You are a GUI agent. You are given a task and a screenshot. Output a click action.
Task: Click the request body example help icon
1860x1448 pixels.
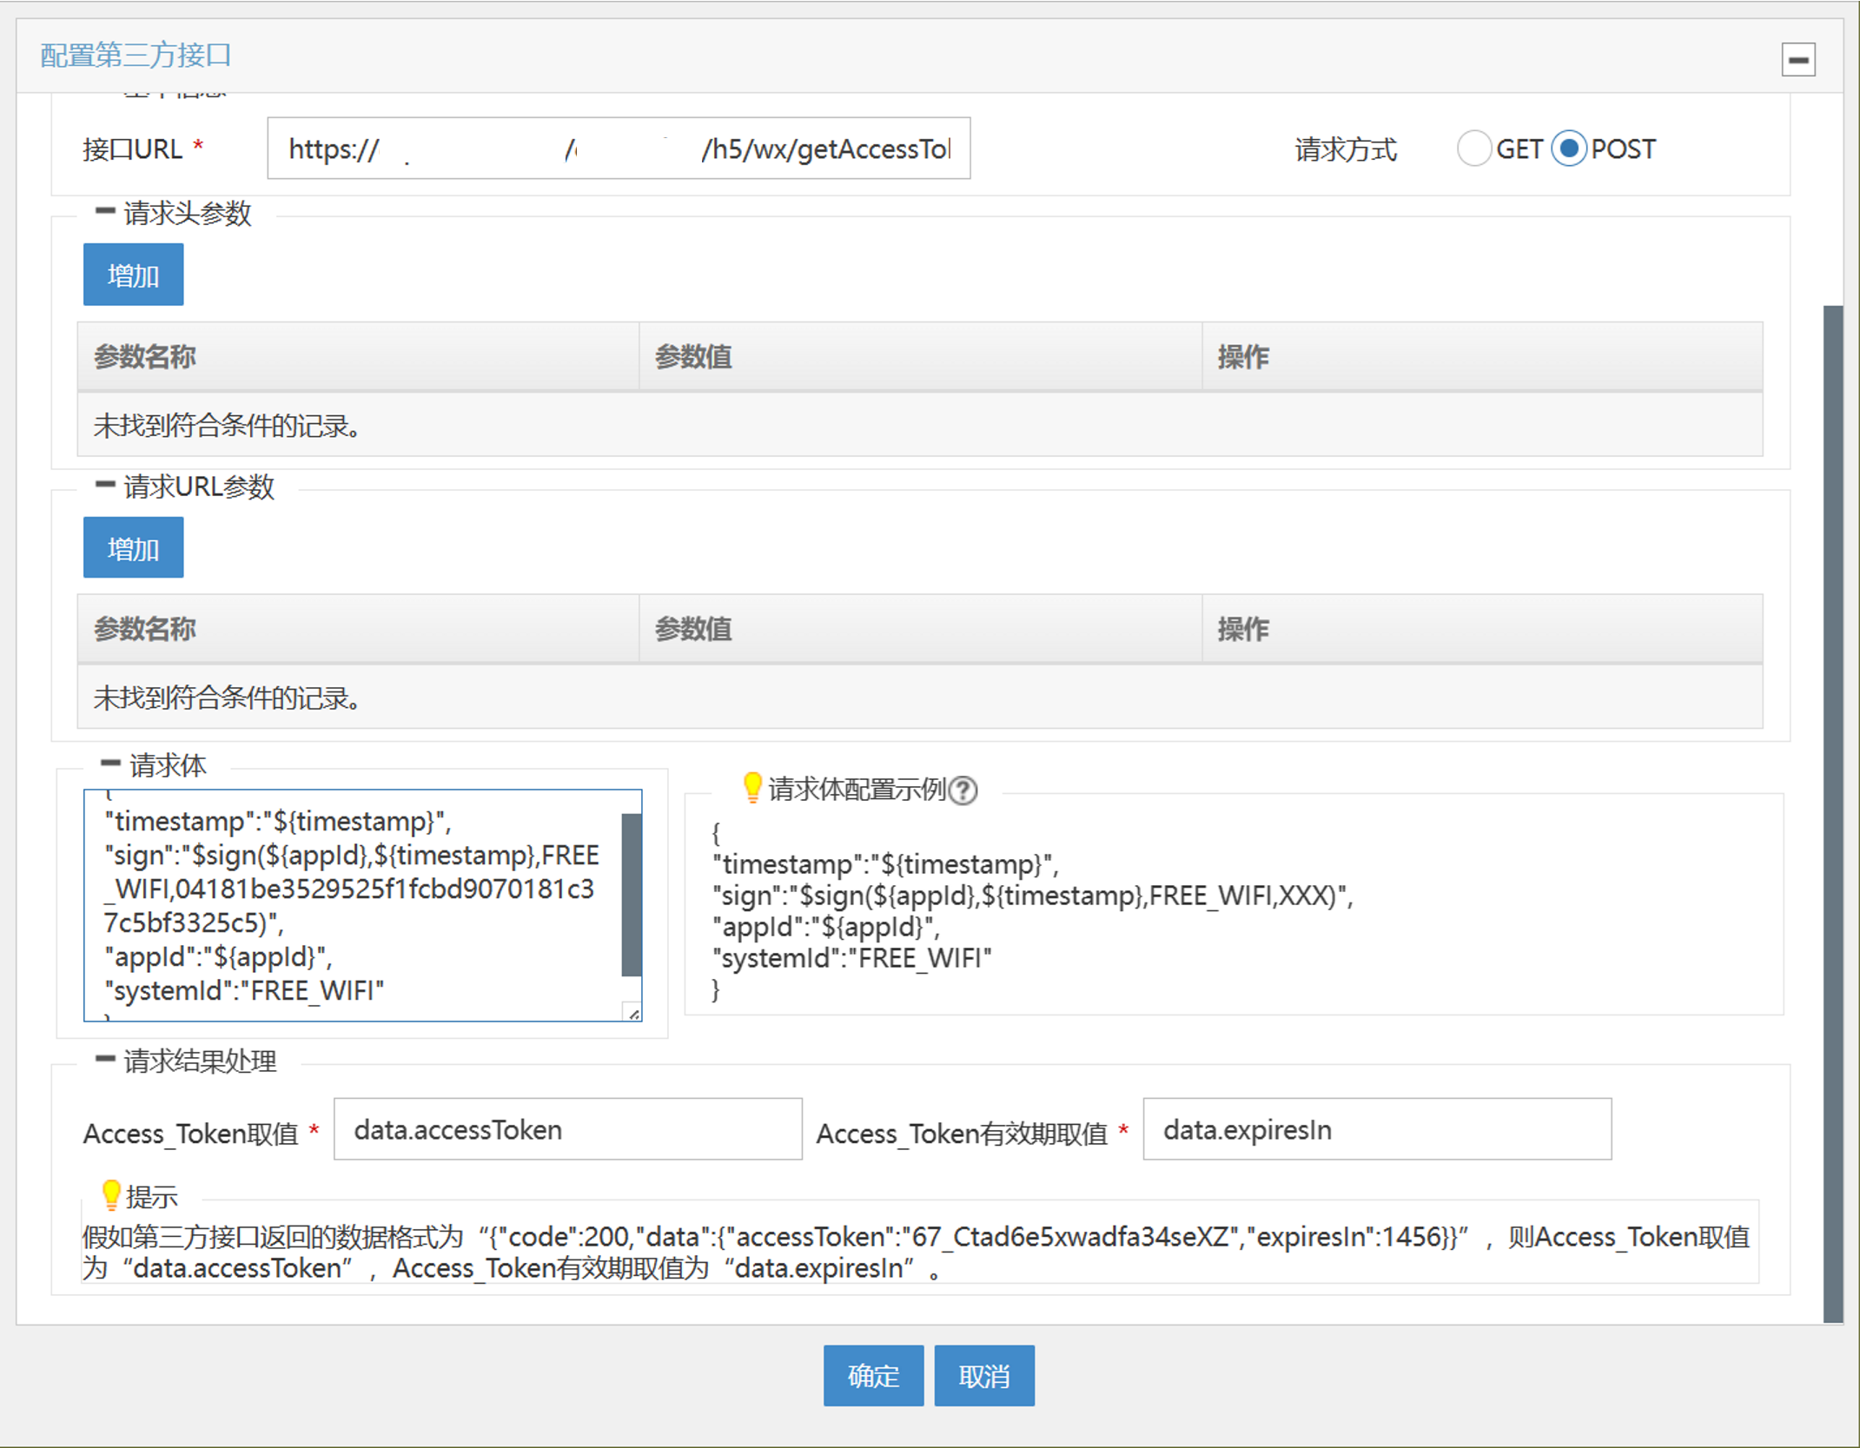pos(963,790)
